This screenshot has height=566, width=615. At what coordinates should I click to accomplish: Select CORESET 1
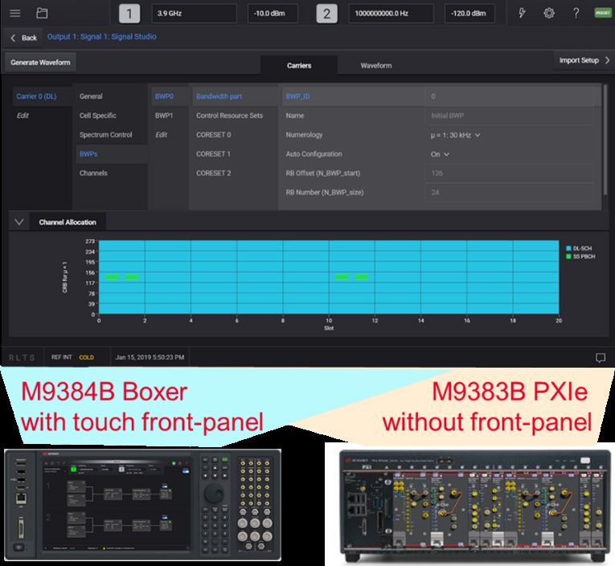[x=235, y=154]
